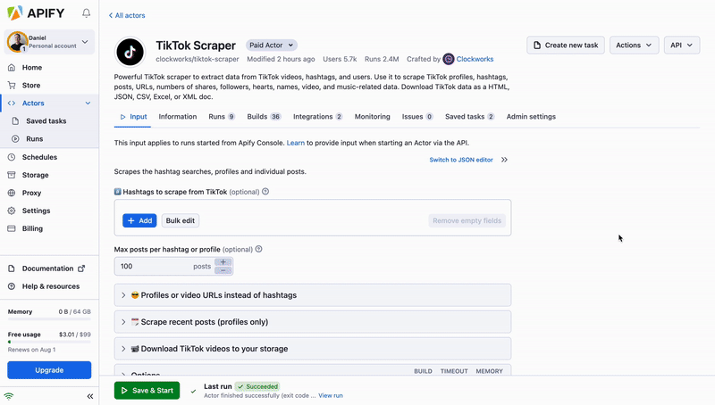The height and width of the screenshot is (405, 715).
Task: Open the Actions dropdown menu
Action: pyautogui.click(x=634, y=45)
